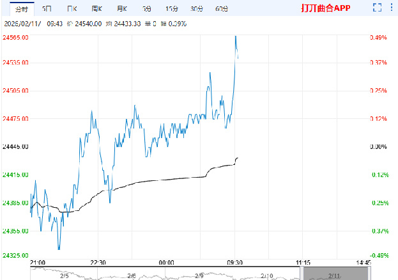Open the 日K daily candlestick tab

pyautogui.click(x=72, y=10)
